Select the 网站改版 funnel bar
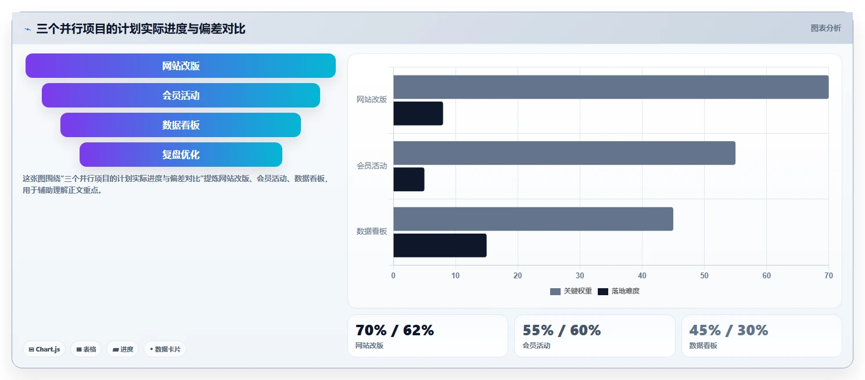This screenshot has height=380, width=865. tap(181, 66)
